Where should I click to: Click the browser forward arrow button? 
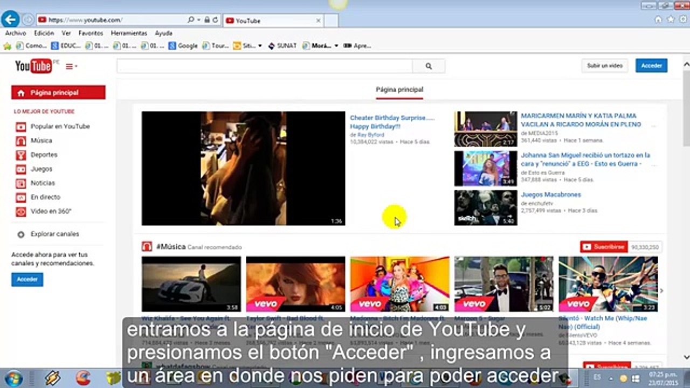(27, 20)
